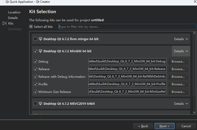Cancel the project wizard
Image resolution: width=197 pixels, height=130 pixels.
coord(186,126)
